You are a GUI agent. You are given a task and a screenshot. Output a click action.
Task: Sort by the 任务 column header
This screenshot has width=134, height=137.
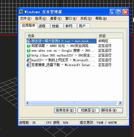61,36
